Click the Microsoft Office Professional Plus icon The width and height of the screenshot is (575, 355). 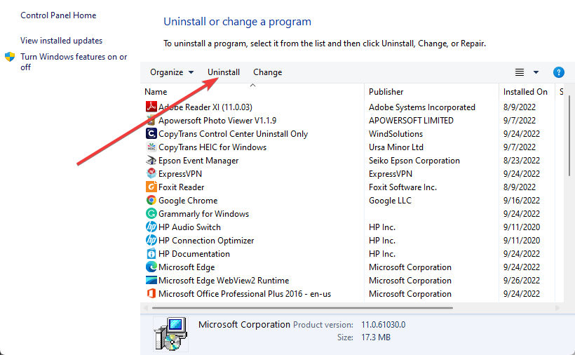point(151,294)
